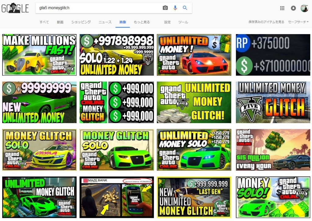Open the $15 Million Every Hour thumbnail

click(273, 150)
